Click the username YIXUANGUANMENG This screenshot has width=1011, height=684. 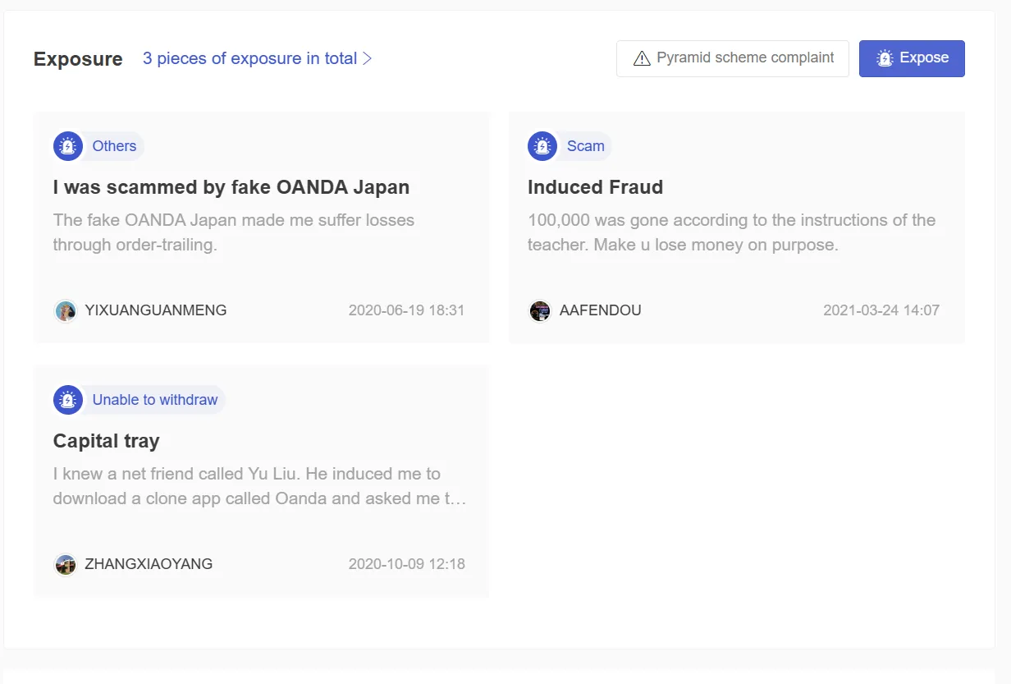click(x=156, y=310)
